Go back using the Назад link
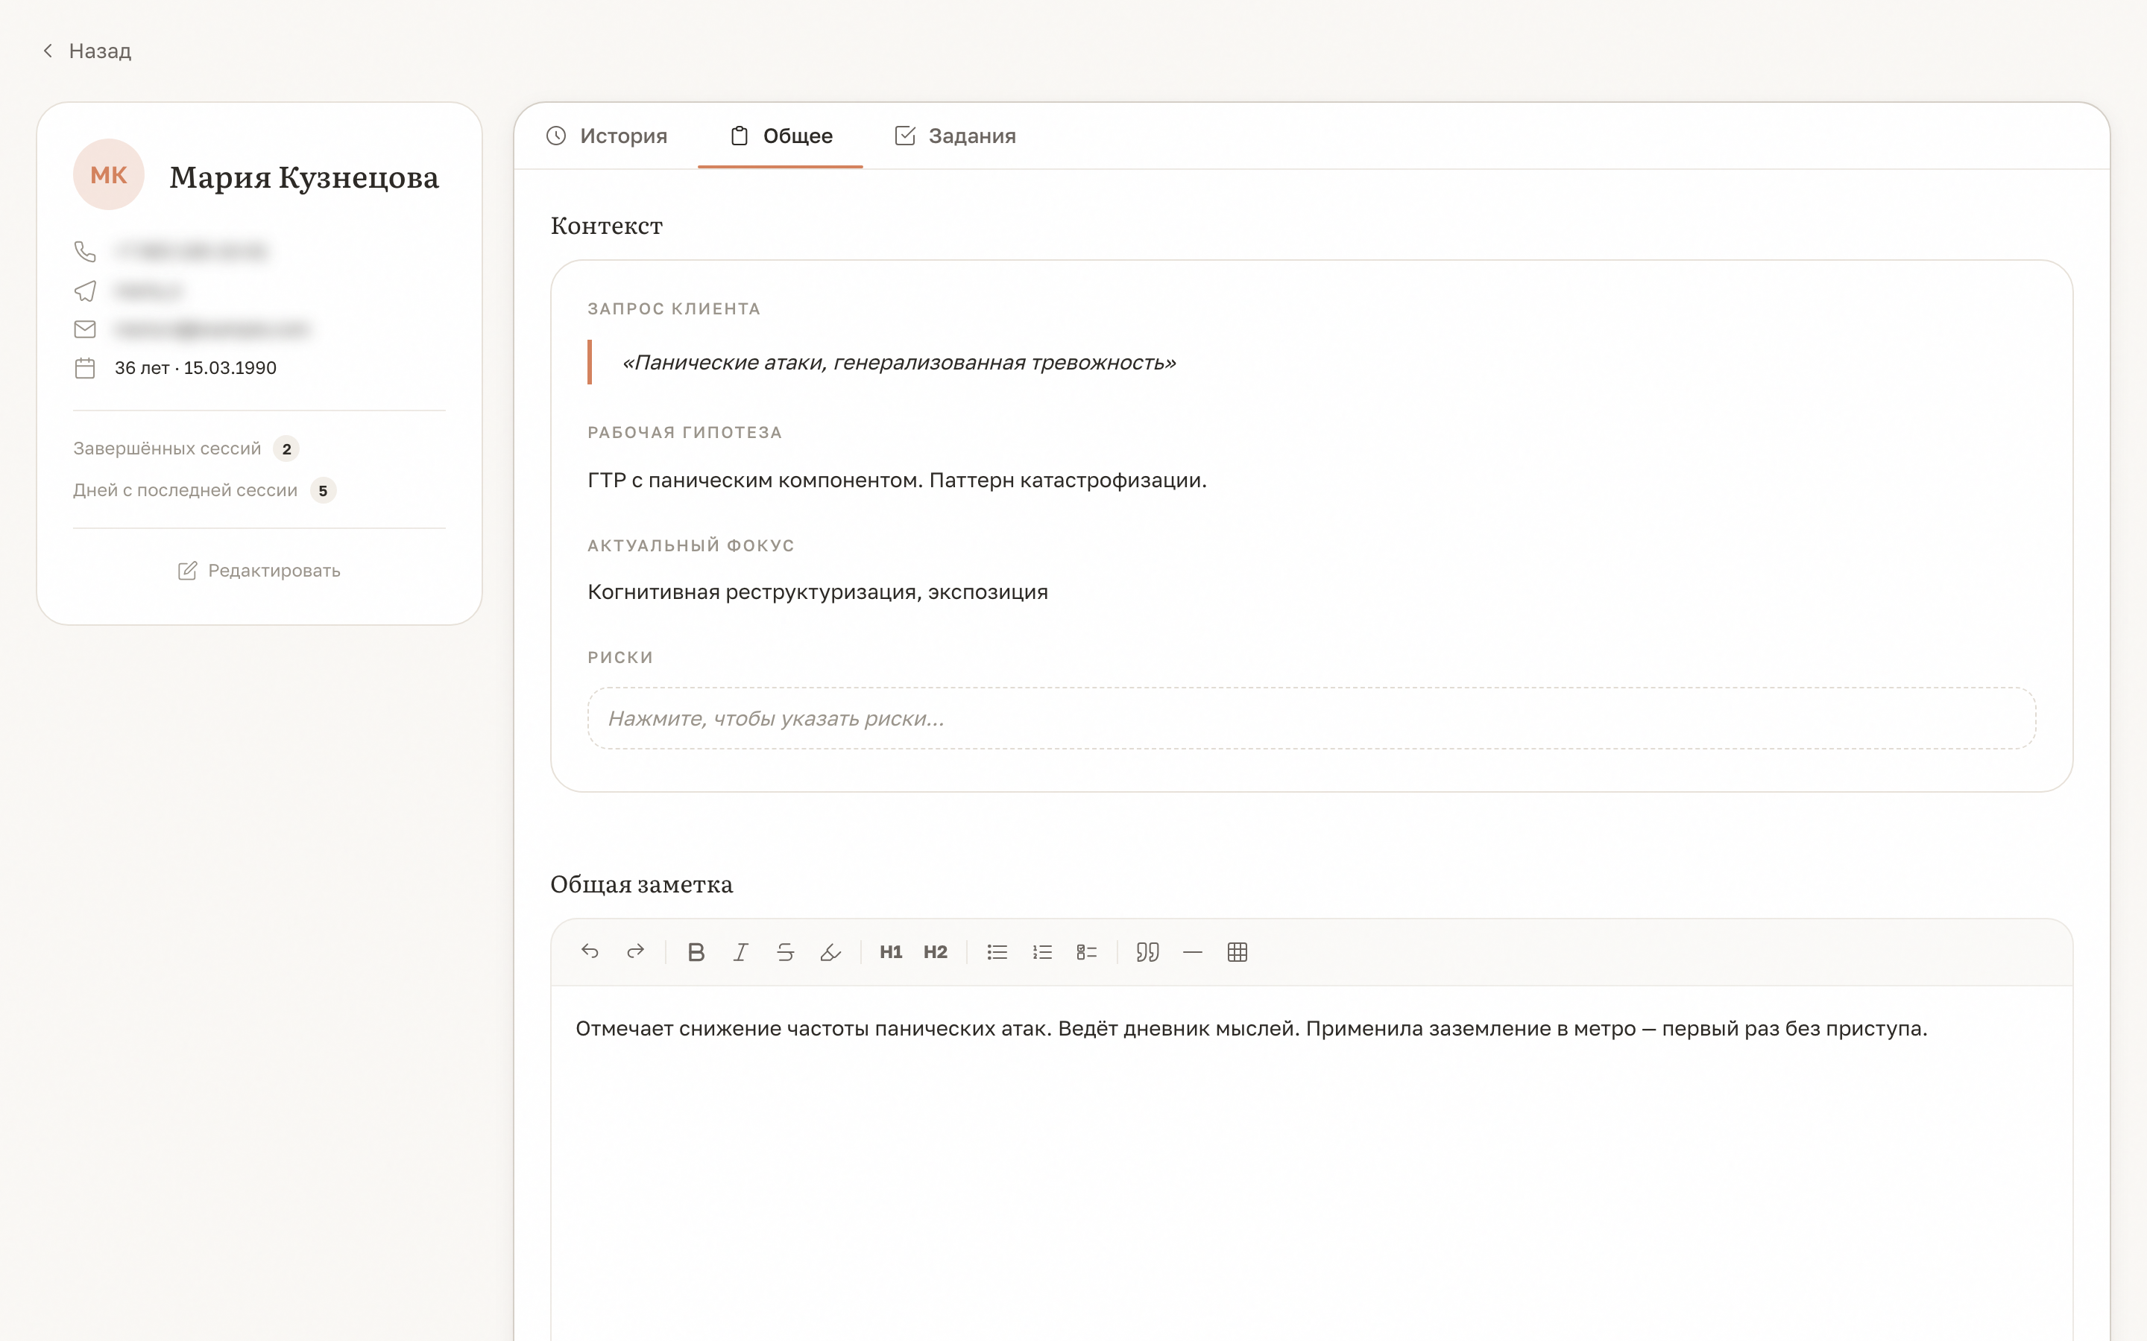Image resolution: width=2147 pixels, height=1341 pixels. click(x=87, y=51)
